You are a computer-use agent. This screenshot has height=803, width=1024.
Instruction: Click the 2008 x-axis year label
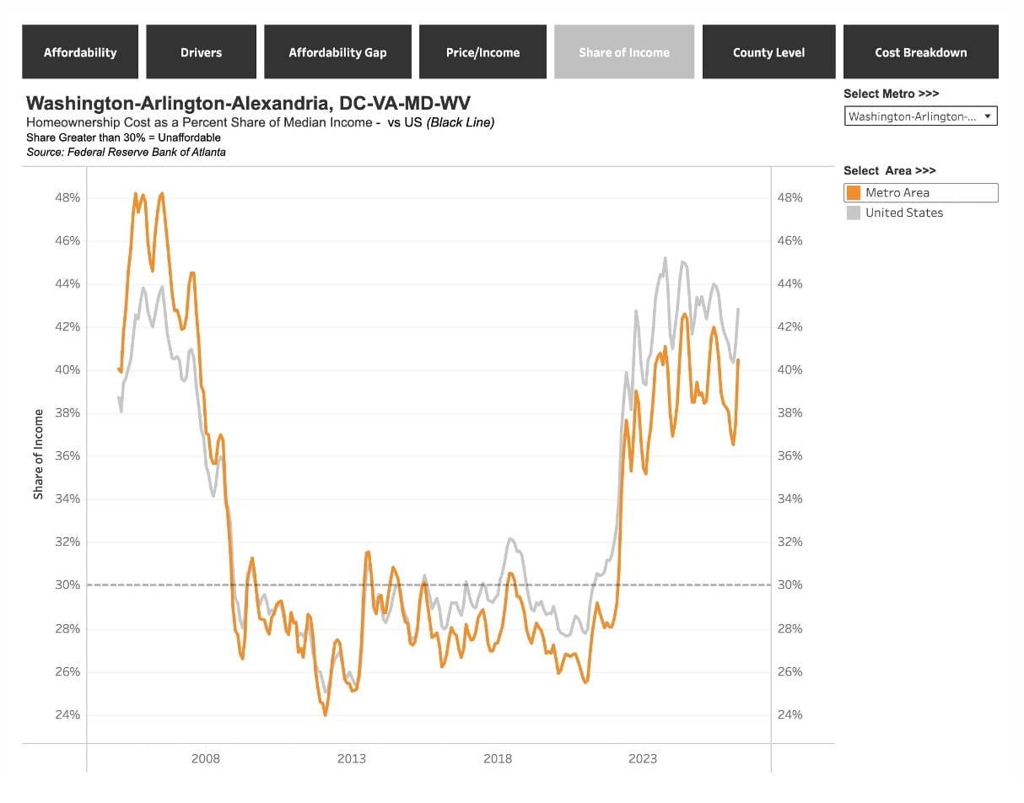click(206, 758)
